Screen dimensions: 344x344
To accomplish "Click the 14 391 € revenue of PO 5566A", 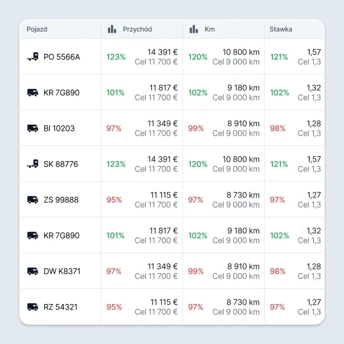I will tap(162, 52).
